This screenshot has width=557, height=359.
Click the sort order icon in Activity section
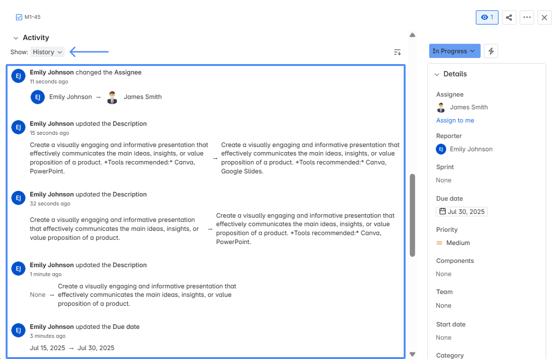(397, 52)
